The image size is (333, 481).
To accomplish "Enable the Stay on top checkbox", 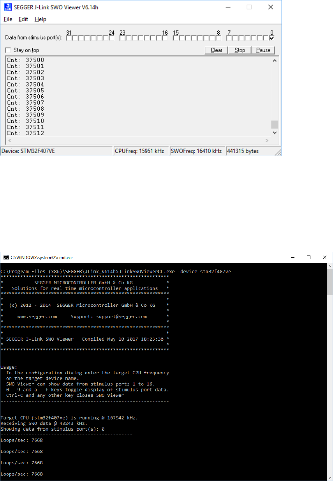I will 8,50.
